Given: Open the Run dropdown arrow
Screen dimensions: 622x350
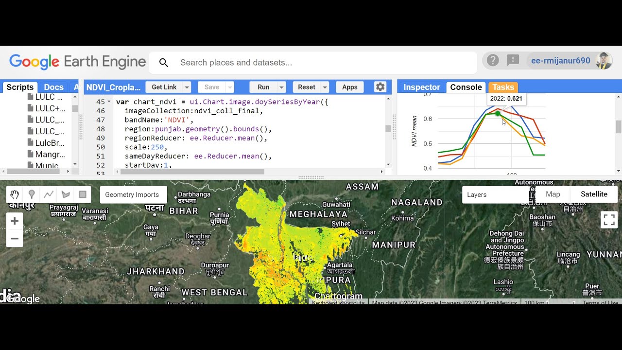Looking at the screenshot, I should [281, 87].
